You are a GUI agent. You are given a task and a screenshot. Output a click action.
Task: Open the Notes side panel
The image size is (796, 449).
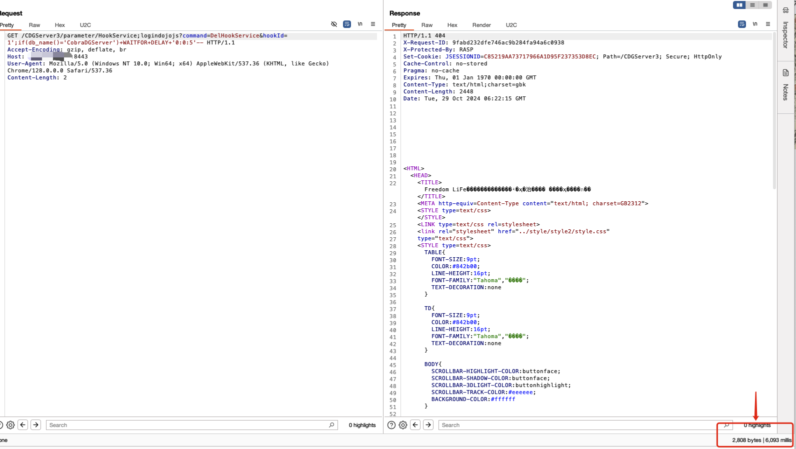pyautogui.click(x=785, y=85)
